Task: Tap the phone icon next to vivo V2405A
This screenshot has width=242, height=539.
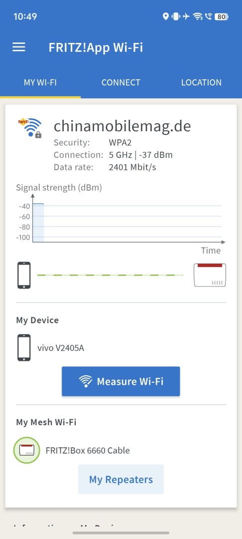Action: (24, 348)
